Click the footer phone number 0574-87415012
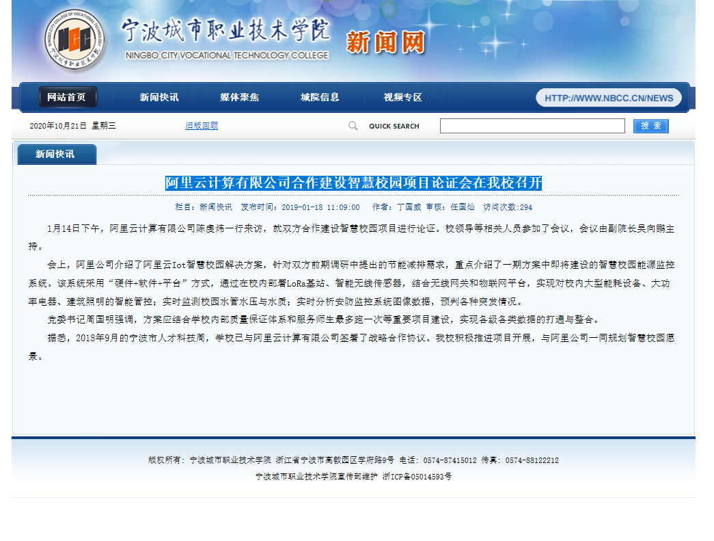This screenshot has height=541, width=714. (450, 460)
